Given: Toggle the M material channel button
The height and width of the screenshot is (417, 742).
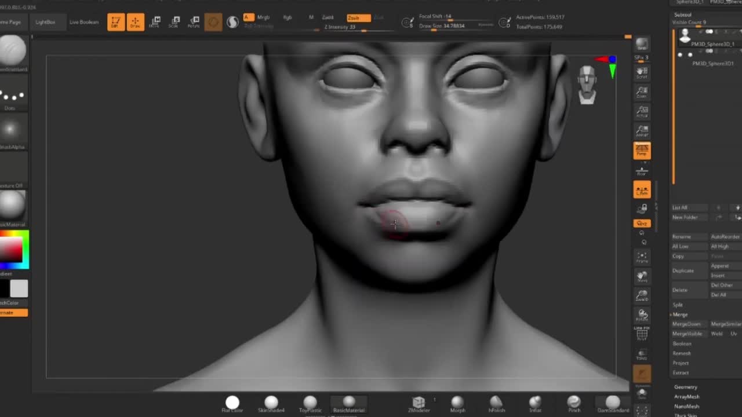Looking at the screenshot, I should tap(311, 17).
